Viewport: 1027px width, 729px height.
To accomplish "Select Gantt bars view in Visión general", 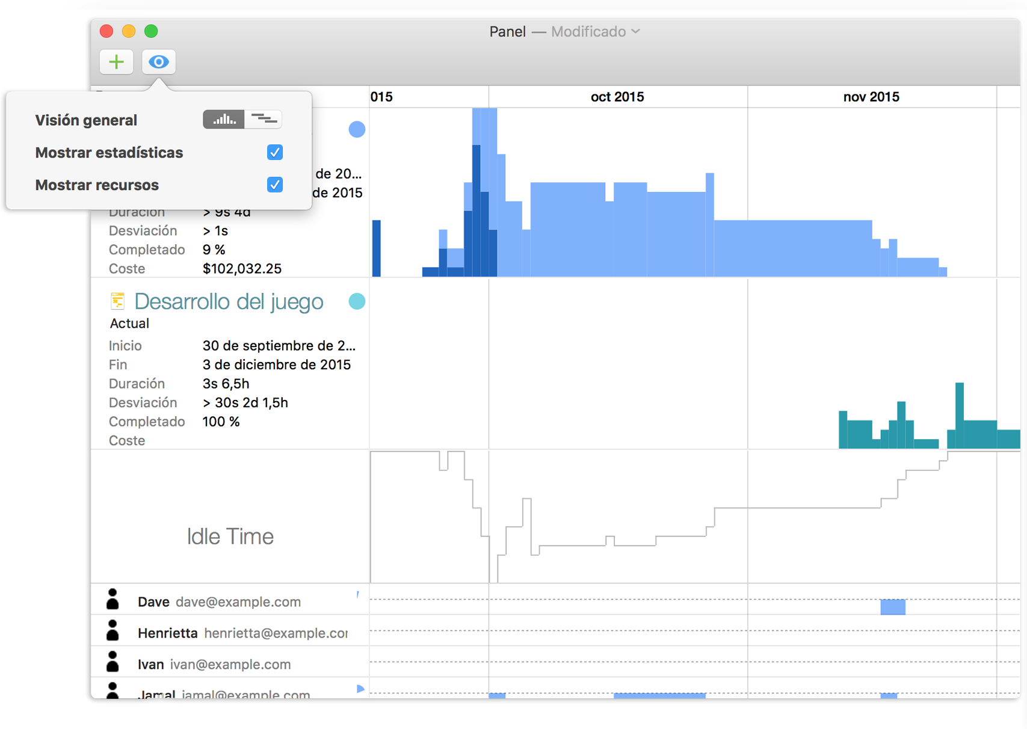I will [x=264, y=120].
